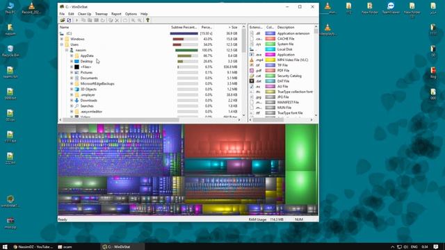Select the MANIFEST File extension row
Image resolution: width=445 pixels, height=250 pixels.
(281, 102)
